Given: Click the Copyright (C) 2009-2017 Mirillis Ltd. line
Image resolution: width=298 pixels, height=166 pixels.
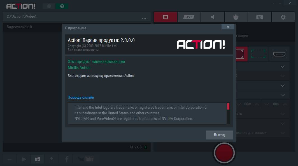Looking at the screenshot, I should click(92, 46).
